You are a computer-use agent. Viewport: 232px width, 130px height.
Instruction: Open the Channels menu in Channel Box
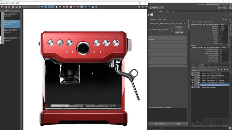(194, 22)
